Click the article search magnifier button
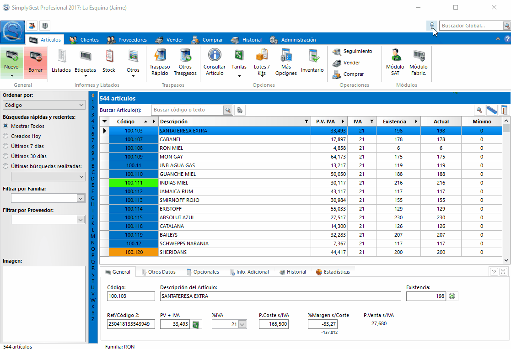The height and width of the screenshot is (349, 511). click(228, 110)
